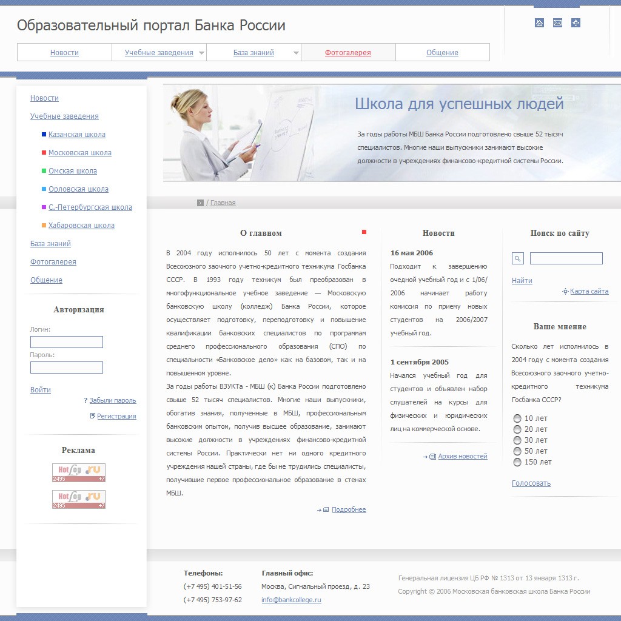Click the red square beside Московская школа
The height and width of the screenshot is (621, 621).
(44, 153)
